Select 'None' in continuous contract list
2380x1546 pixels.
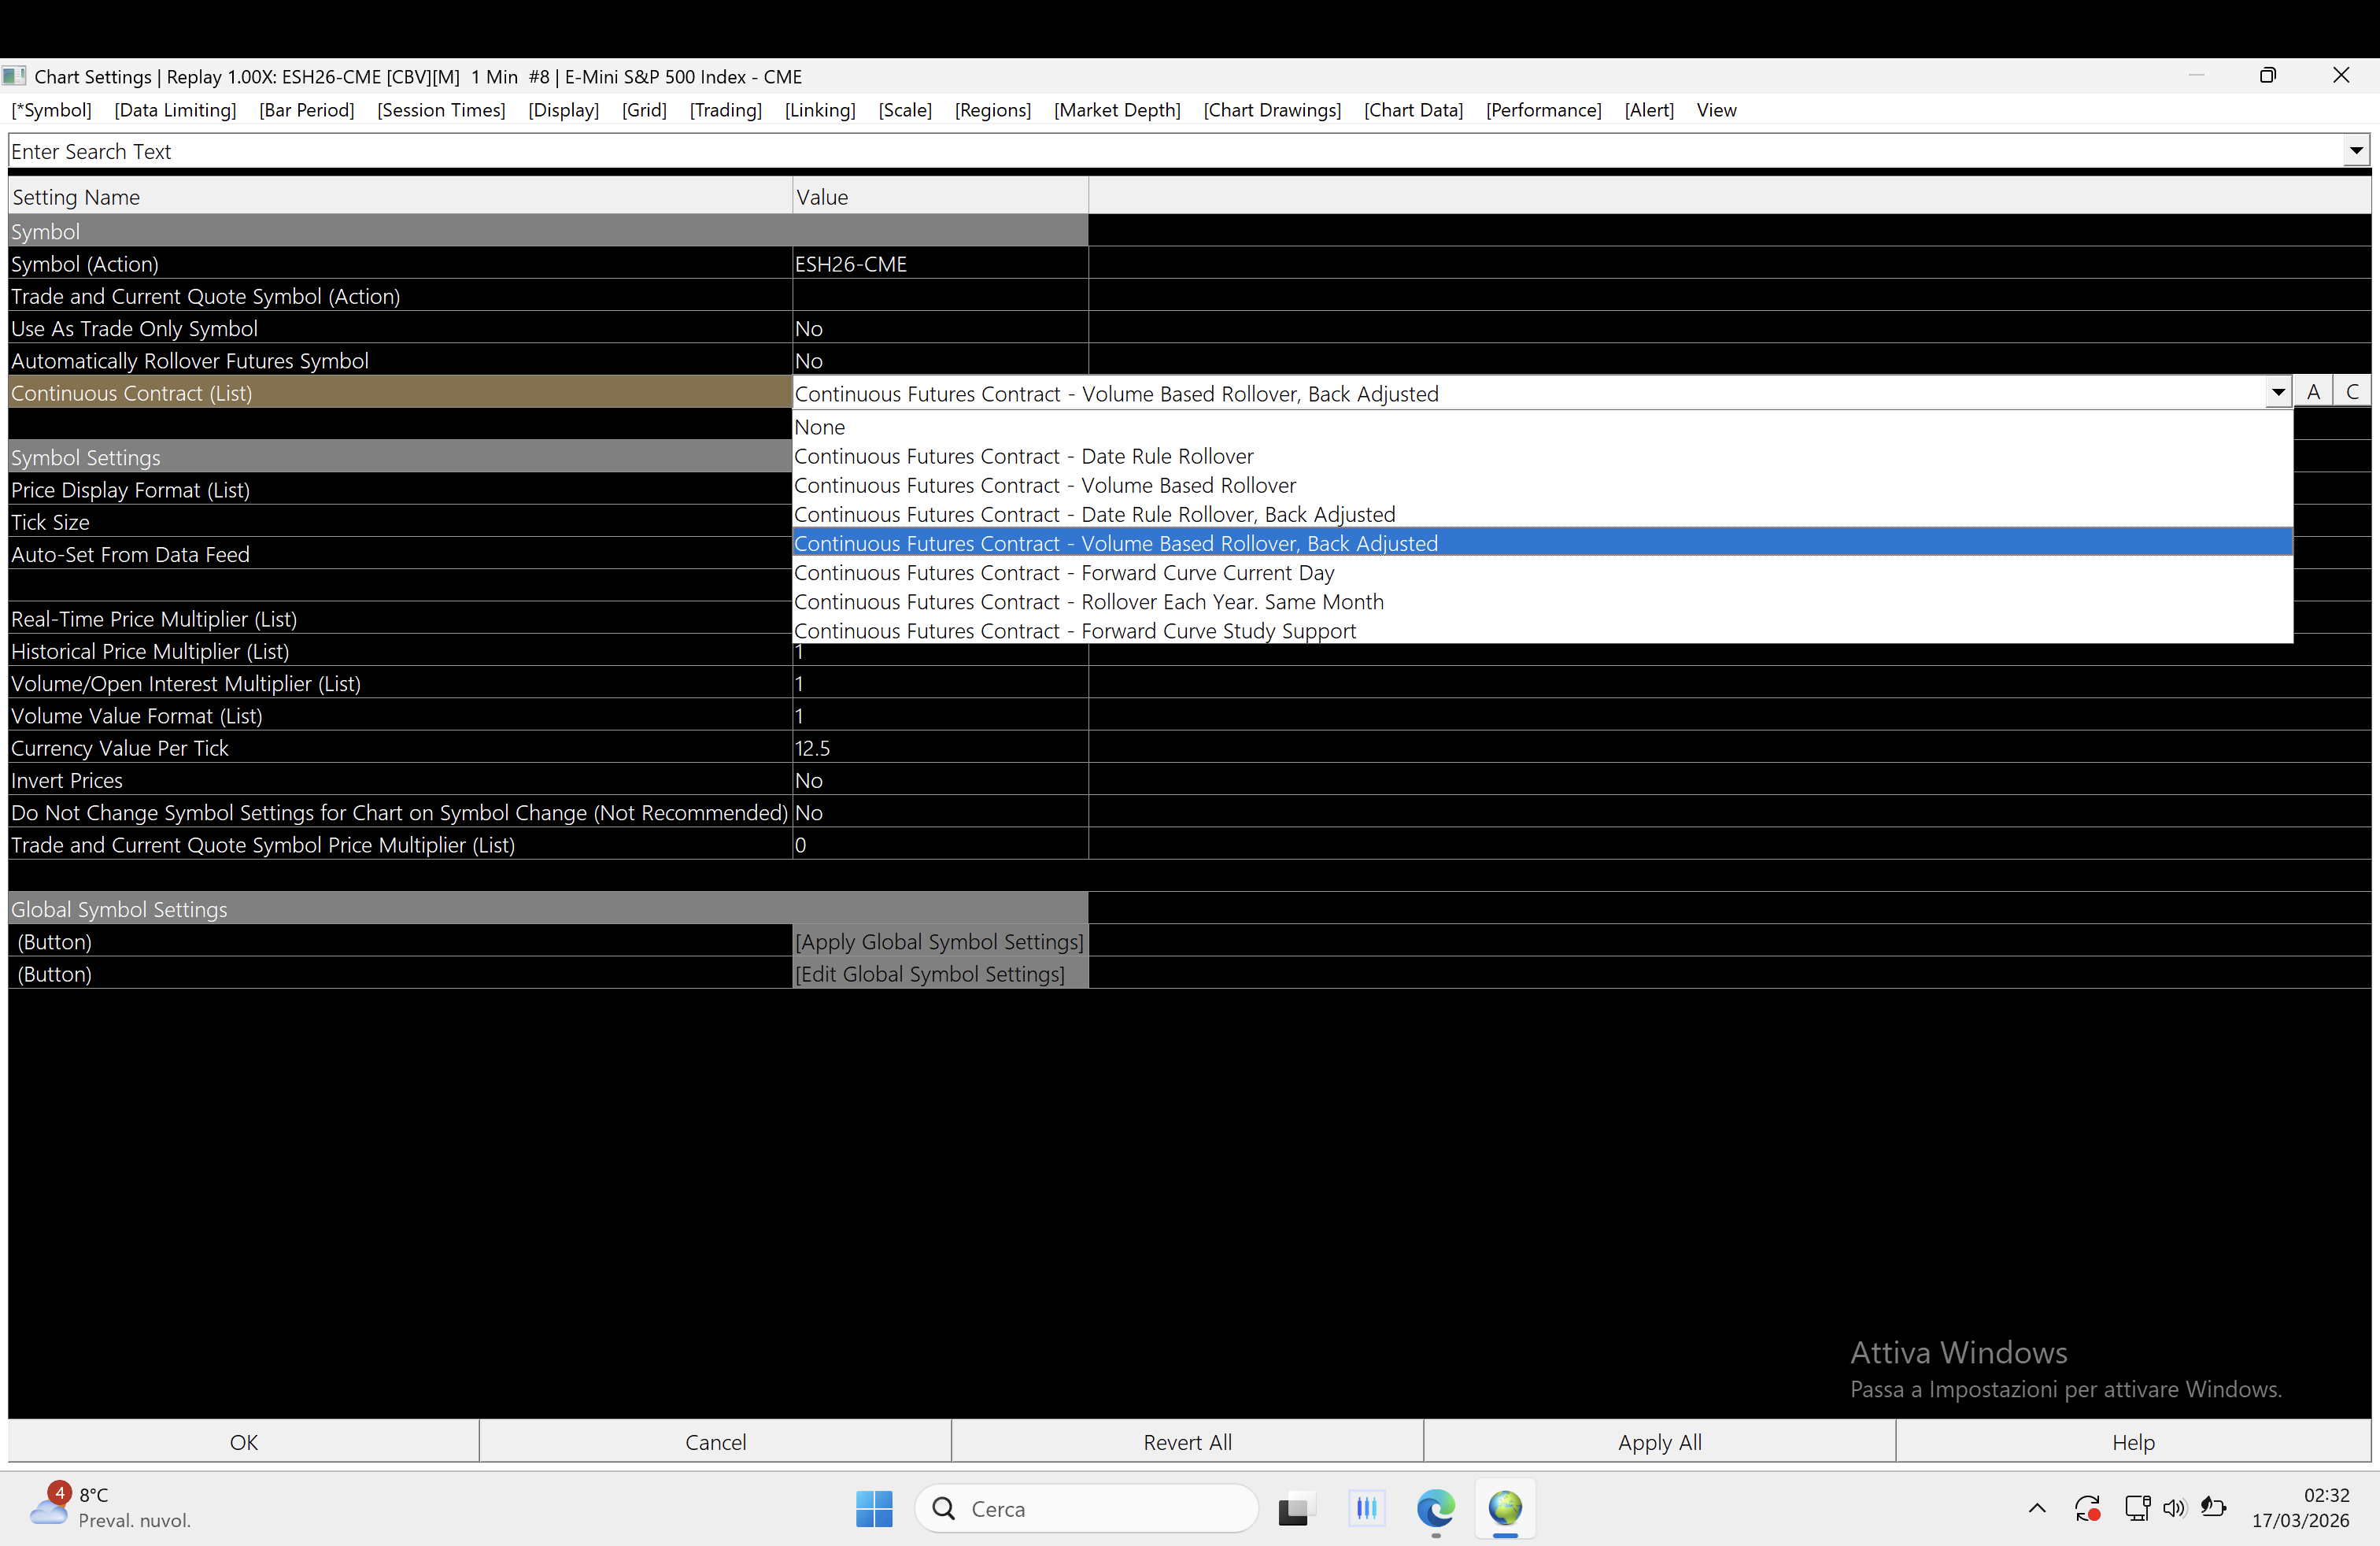(x=820, y=427)
